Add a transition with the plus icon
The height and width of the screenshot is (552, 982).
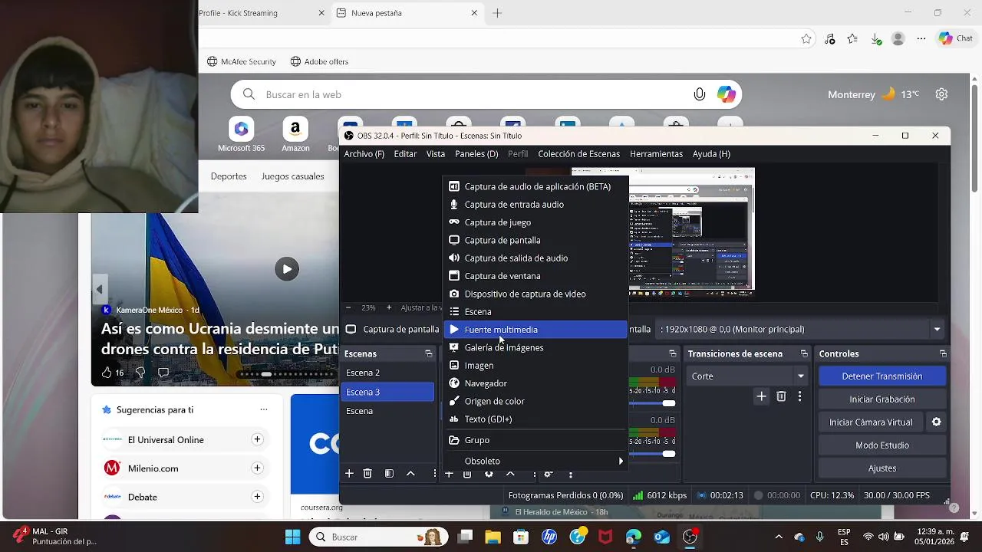761,396
